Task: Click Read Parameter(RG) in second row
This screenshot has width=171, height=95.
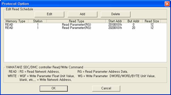Action: [76, 28]
